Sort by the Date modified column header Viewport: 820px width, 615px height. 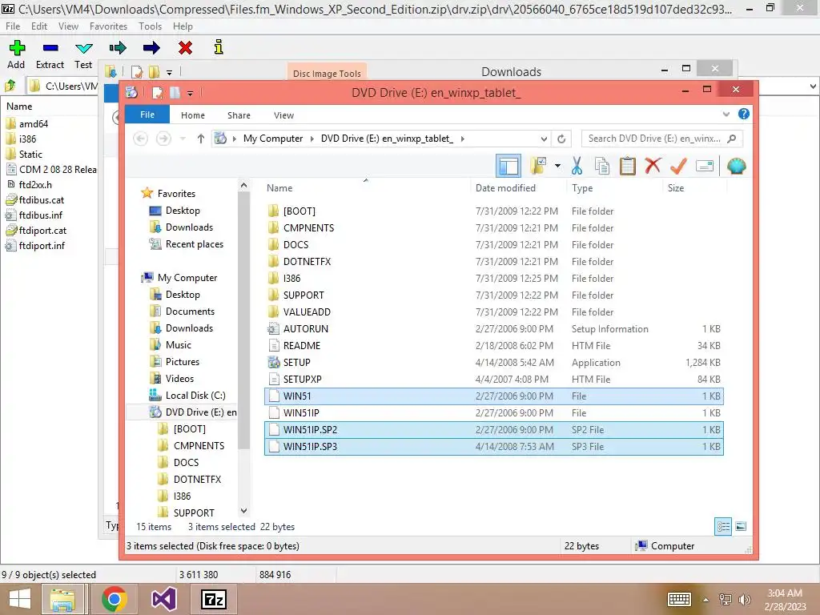(x=518, y=187)
